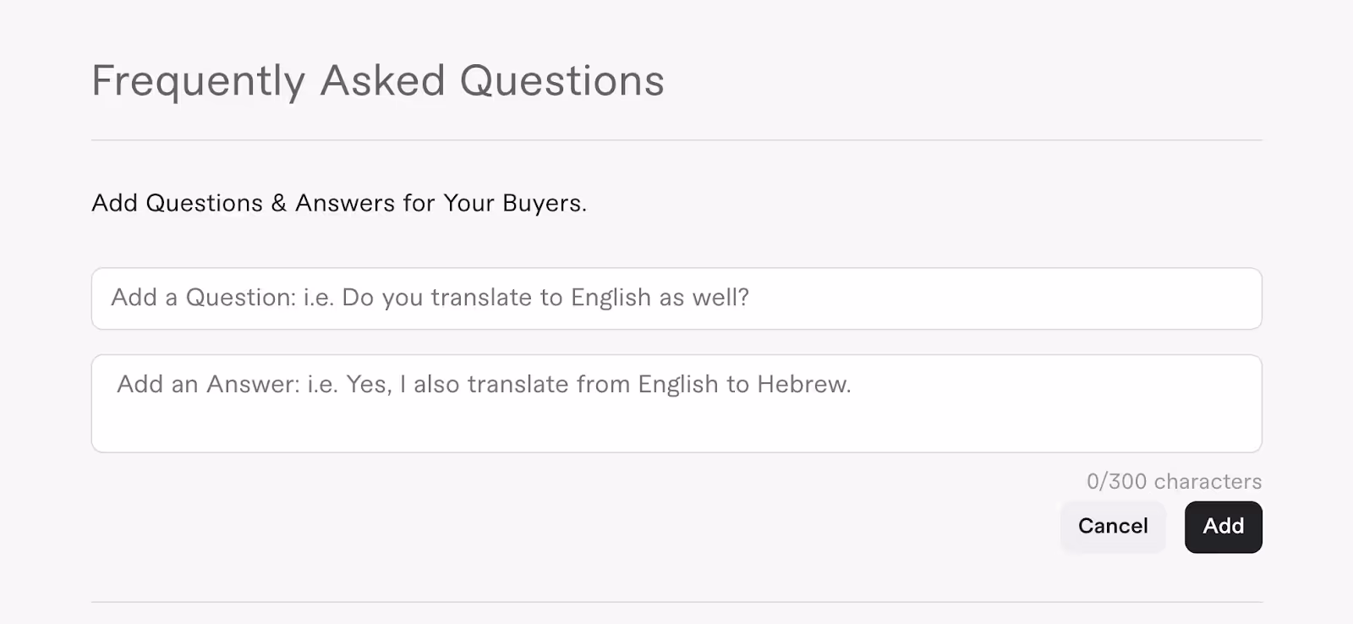Click the word characters in the counter
The image size is (1353, 624).
(1208, 481)
